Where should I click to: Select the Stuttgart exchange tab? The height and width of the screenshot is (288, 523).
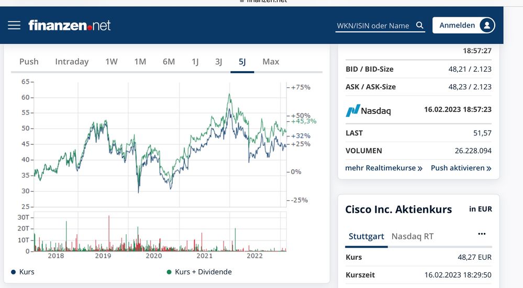[x=366, y=236]
